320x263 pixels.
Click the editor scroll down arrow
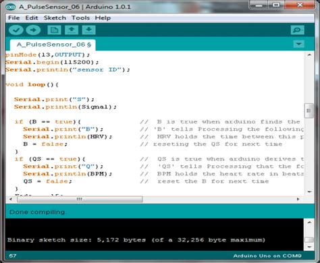coord(309,192)
